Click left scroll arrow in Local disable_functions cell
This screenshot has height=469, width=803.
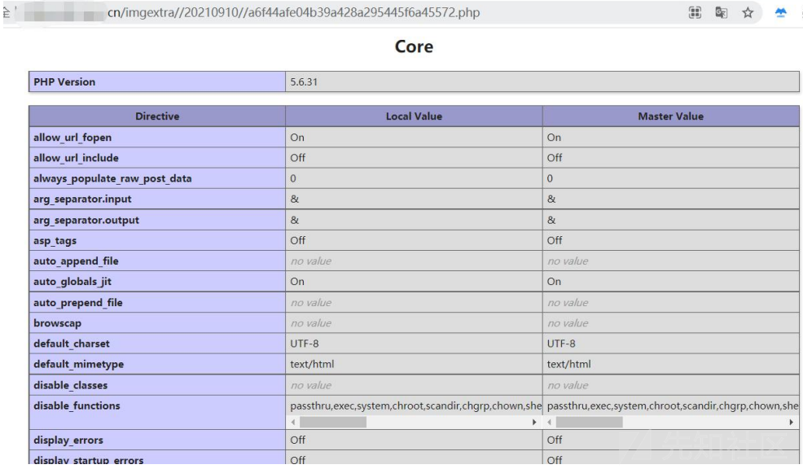pos(294,423)
